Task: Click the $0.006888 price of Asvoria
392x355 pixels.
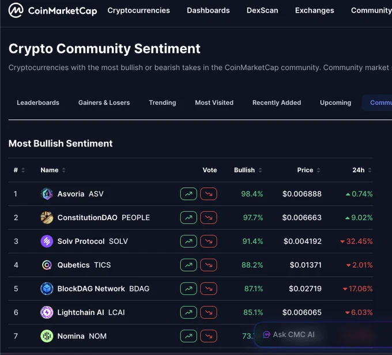Action: tap(301, 194)
